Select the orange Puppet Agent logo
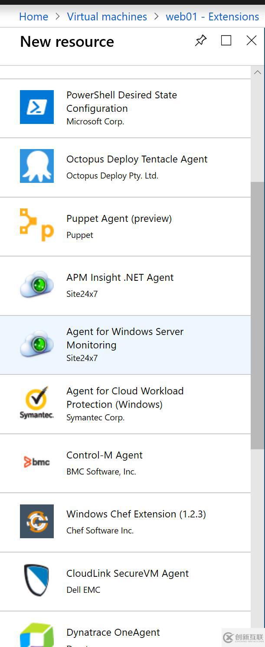 click(x=37, y=225)
